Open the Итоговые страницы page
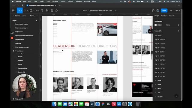This screenshot has width=192, height=108. 22,47
